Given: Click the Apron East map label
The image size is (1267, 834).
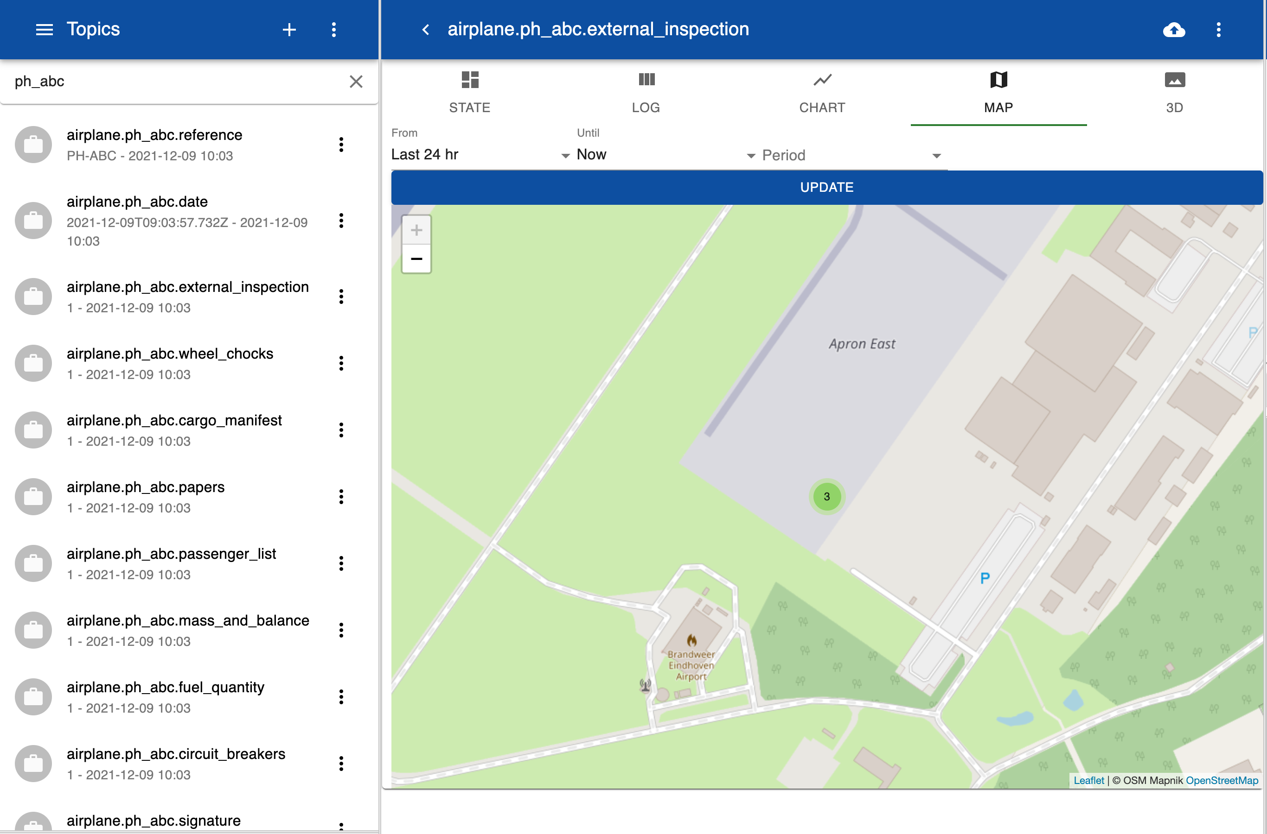Looking at the screenshot, I should 862,344.
